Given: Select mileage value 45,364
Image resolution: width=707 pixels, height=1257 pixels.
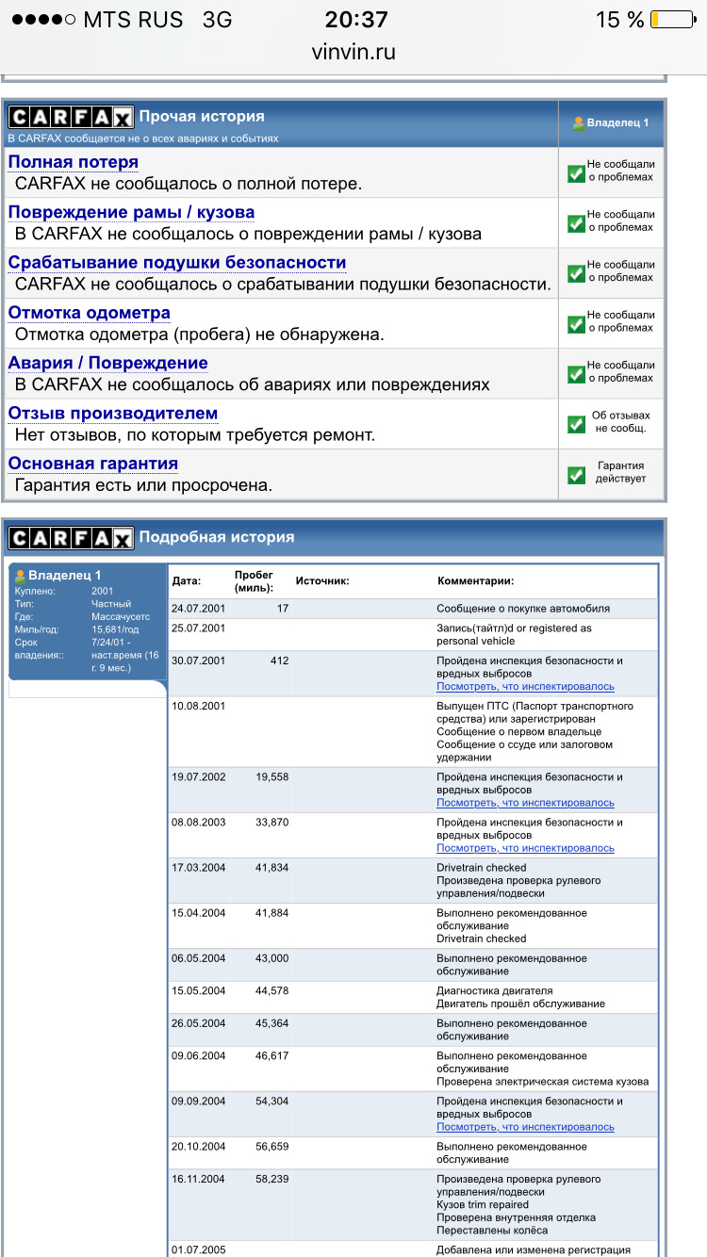Looking at the screenshot, I should [x=271, y=1023].
